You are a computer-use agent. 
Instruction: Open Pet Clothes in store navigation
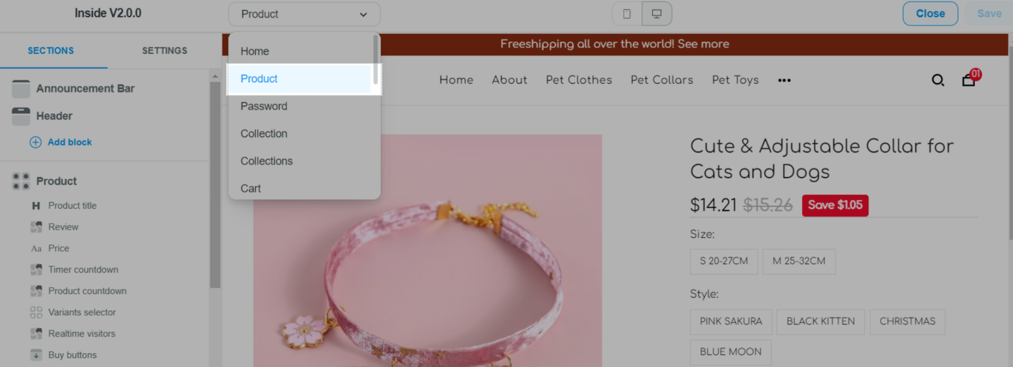(579, 80)
